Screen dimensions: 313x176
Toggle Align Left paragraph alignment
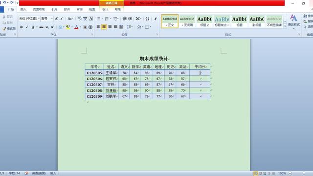click(98, 27)
